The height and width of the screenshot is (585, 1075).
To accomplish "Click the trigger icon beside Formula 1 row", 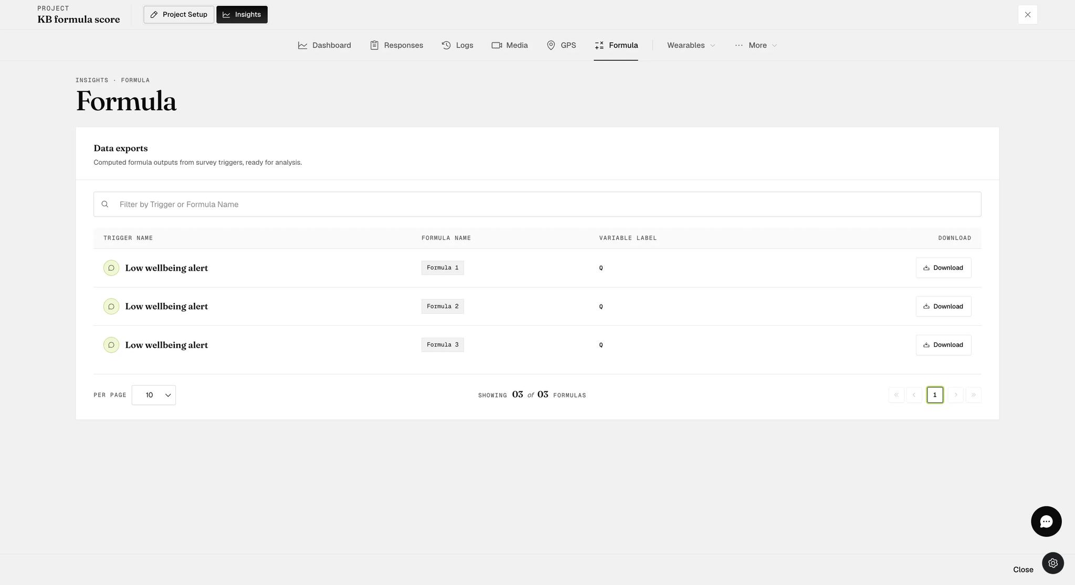I will click(111, 268).
